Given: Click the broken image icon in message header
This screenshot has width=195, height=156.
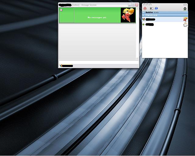Looking at the screenshot, I should coord(61,10).
